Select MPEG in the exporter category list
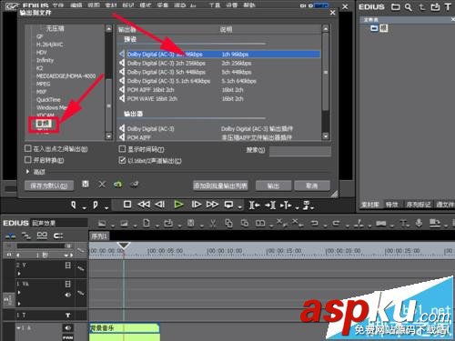The height and width of the screenshot is (341, 455). [x=44, y=84]
